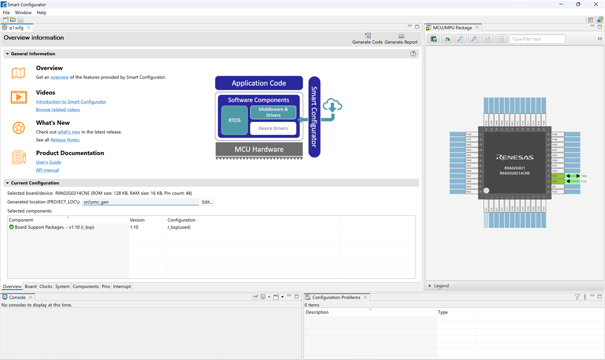Switch to the Clocks tab
This screenshot has width=605, height=360.
click(x=46, y=286)
